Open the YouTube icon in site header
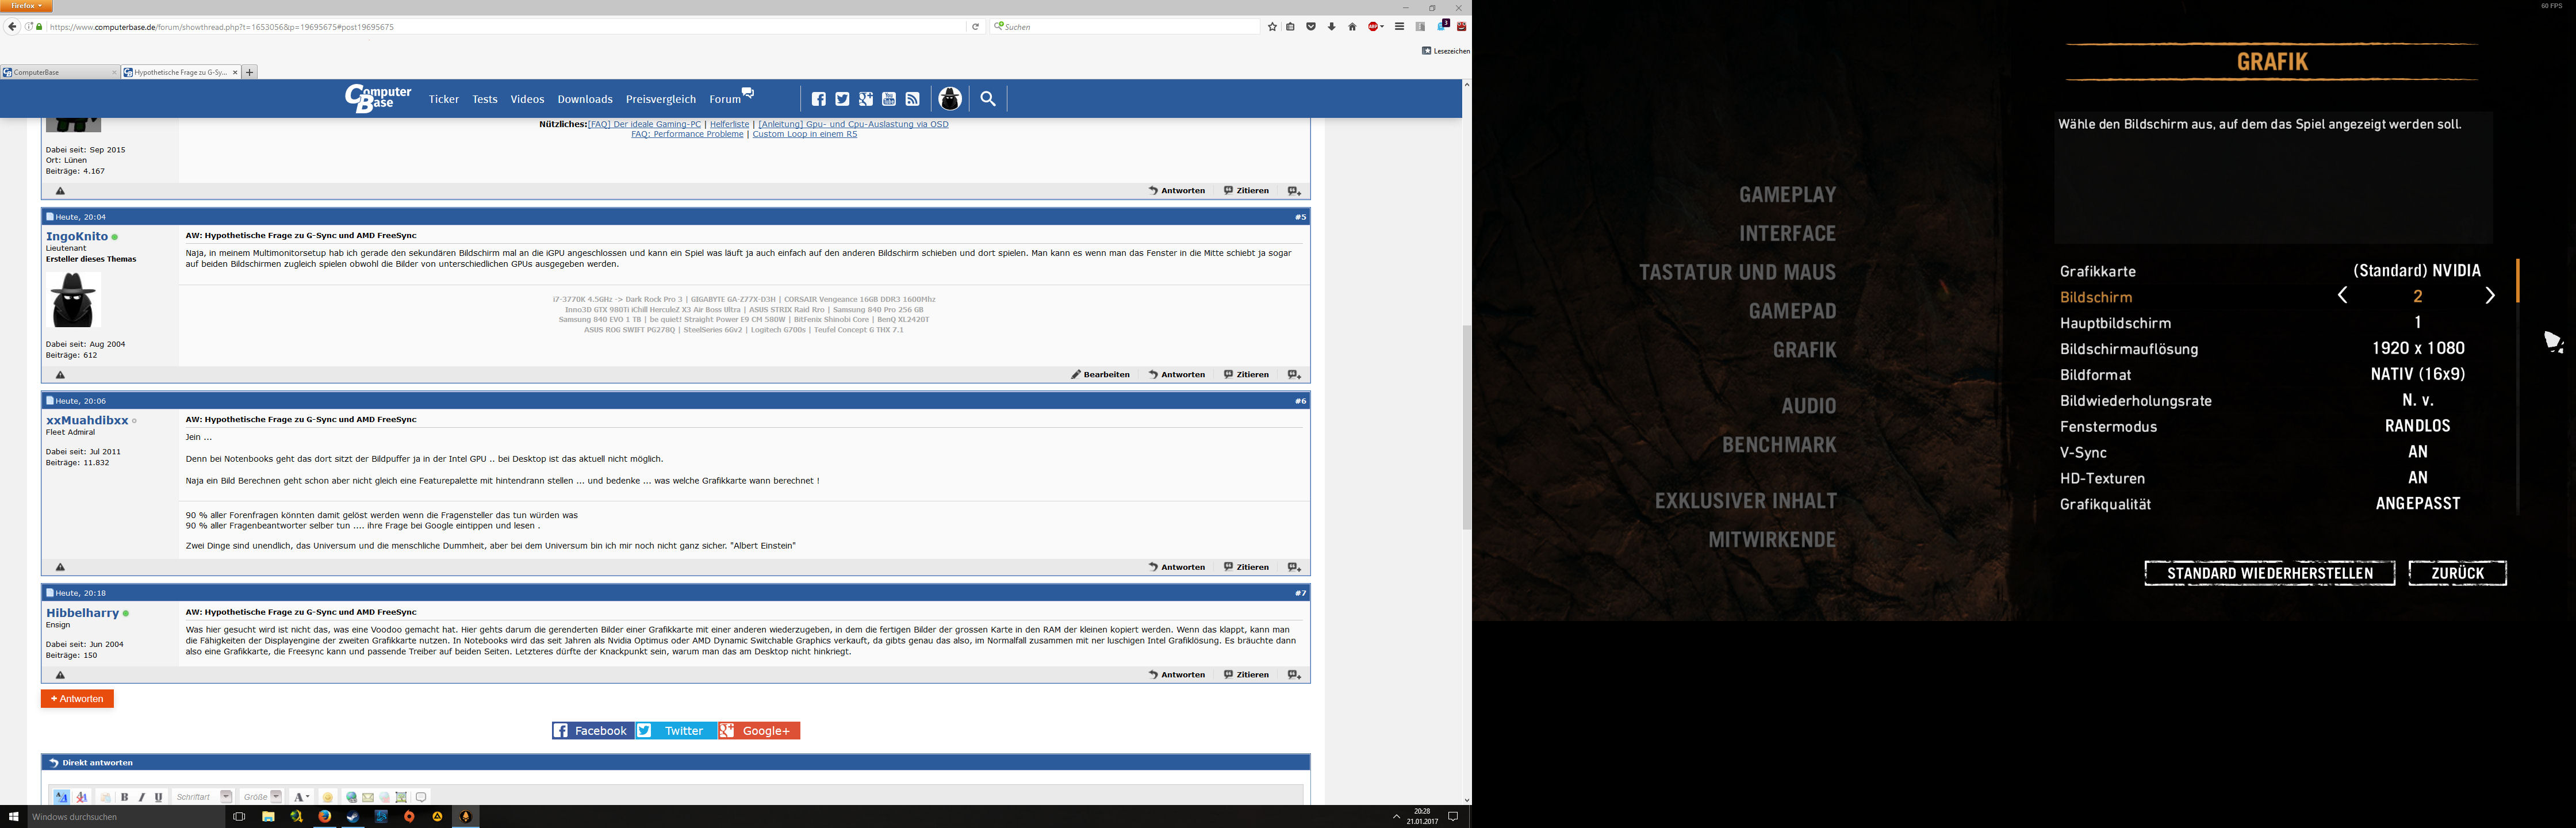Viewport: 2576px width, 828px height. [889, 99]
